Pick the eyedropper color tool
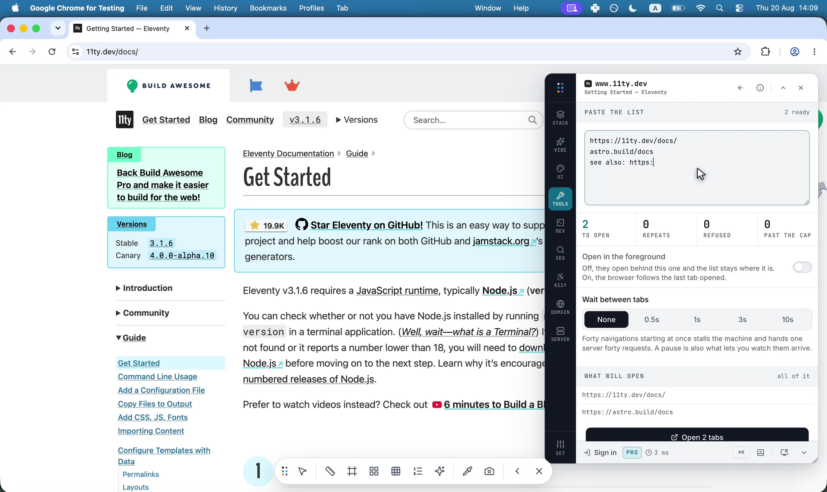 point(467,471)
